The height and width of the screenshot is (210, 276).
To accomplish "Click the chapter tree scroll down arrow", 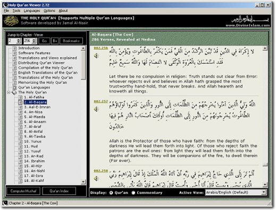I will click(x=83, y=182).
